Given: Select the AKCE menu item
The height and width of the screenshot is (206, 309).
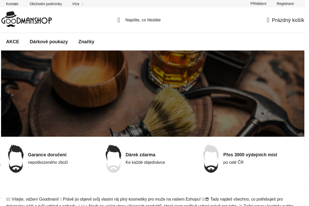Looking at the screenshot, I should click(13, 42).
